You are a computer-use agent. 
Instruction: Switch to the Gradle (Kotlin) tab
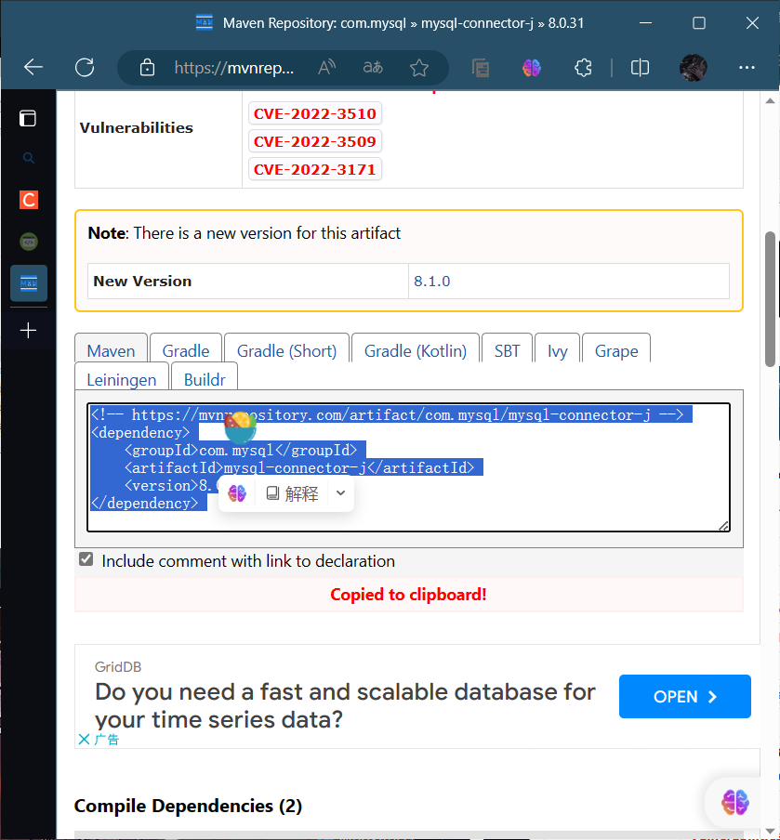click(x=416, y=351)
